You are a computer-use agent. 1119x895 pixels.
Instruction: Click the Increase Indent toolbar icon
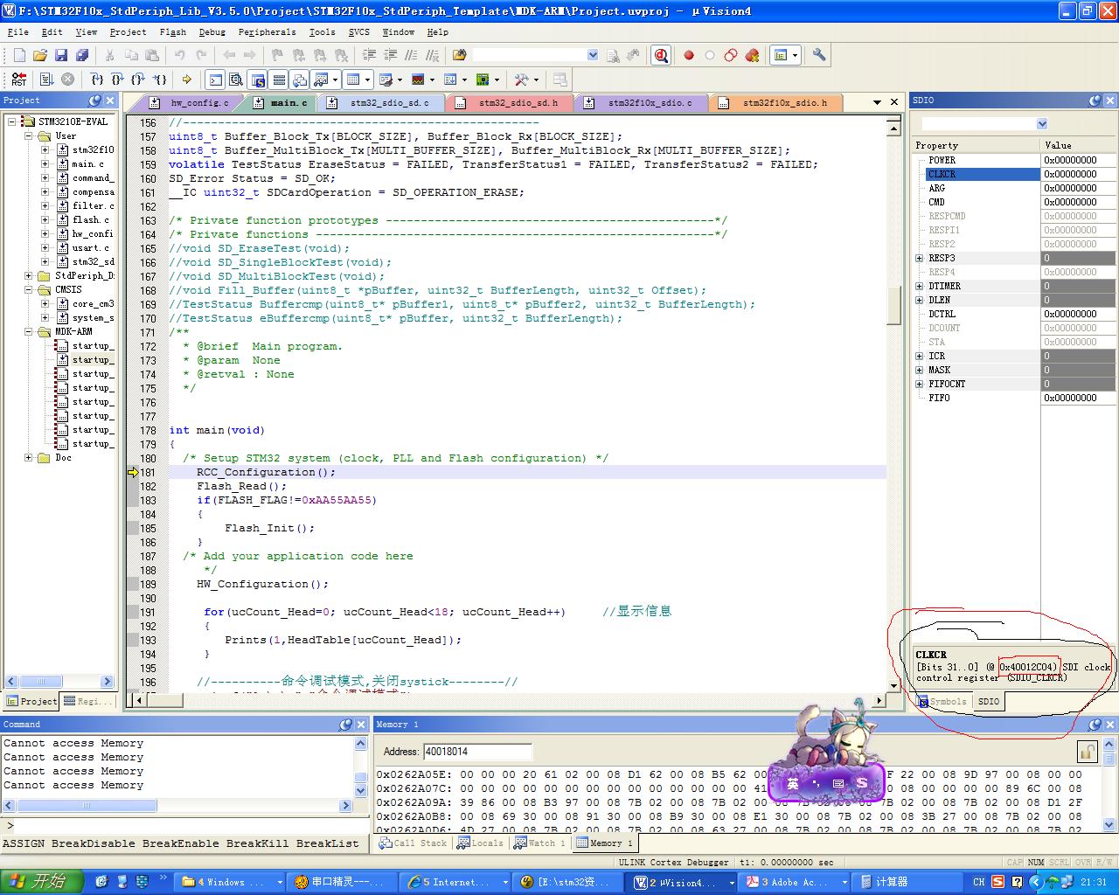(x=370, y=55)
